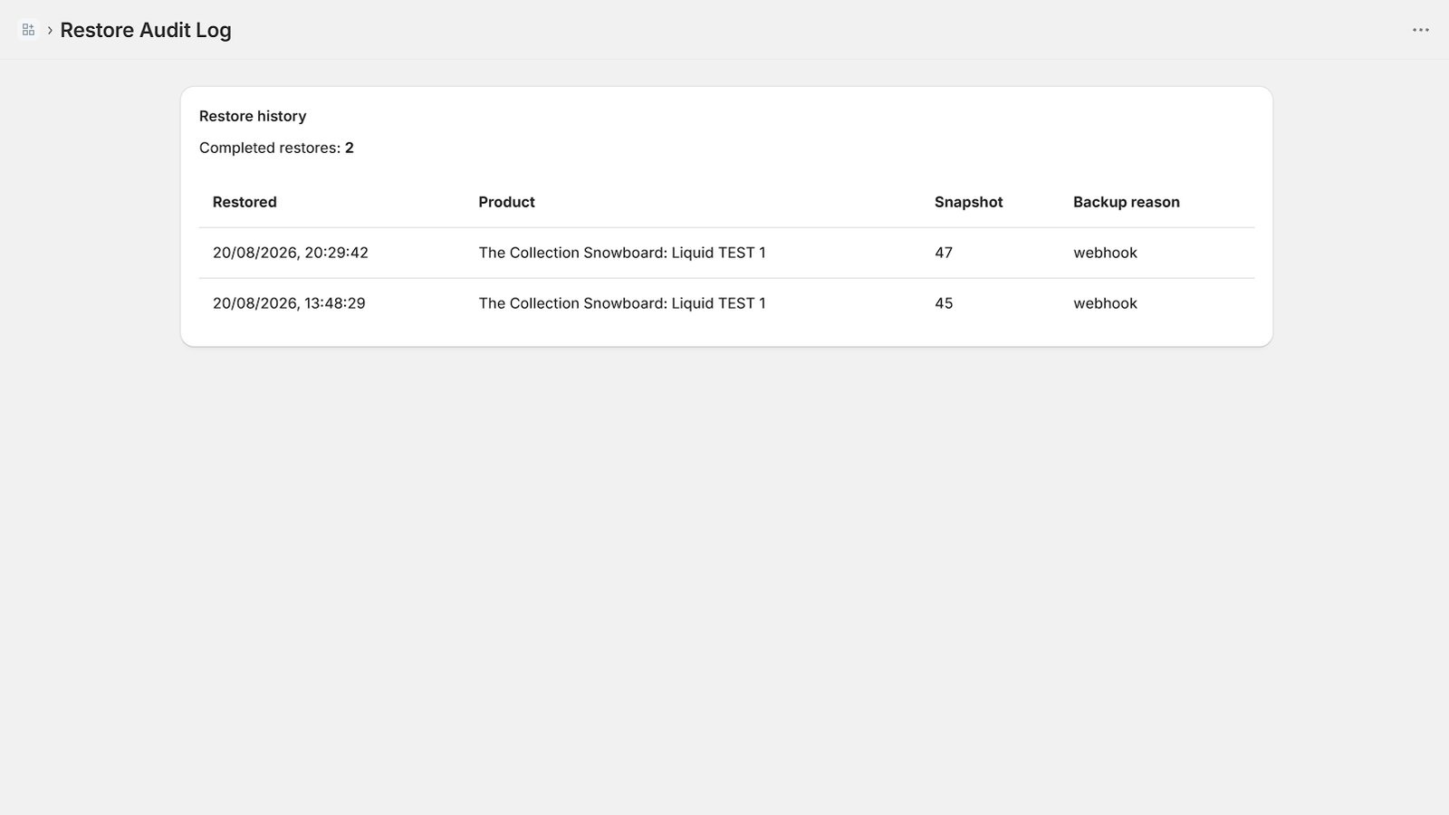This screenshot has width=1449, height=815.
Task: Click webhook reason in the first row
Action: 1105,253
